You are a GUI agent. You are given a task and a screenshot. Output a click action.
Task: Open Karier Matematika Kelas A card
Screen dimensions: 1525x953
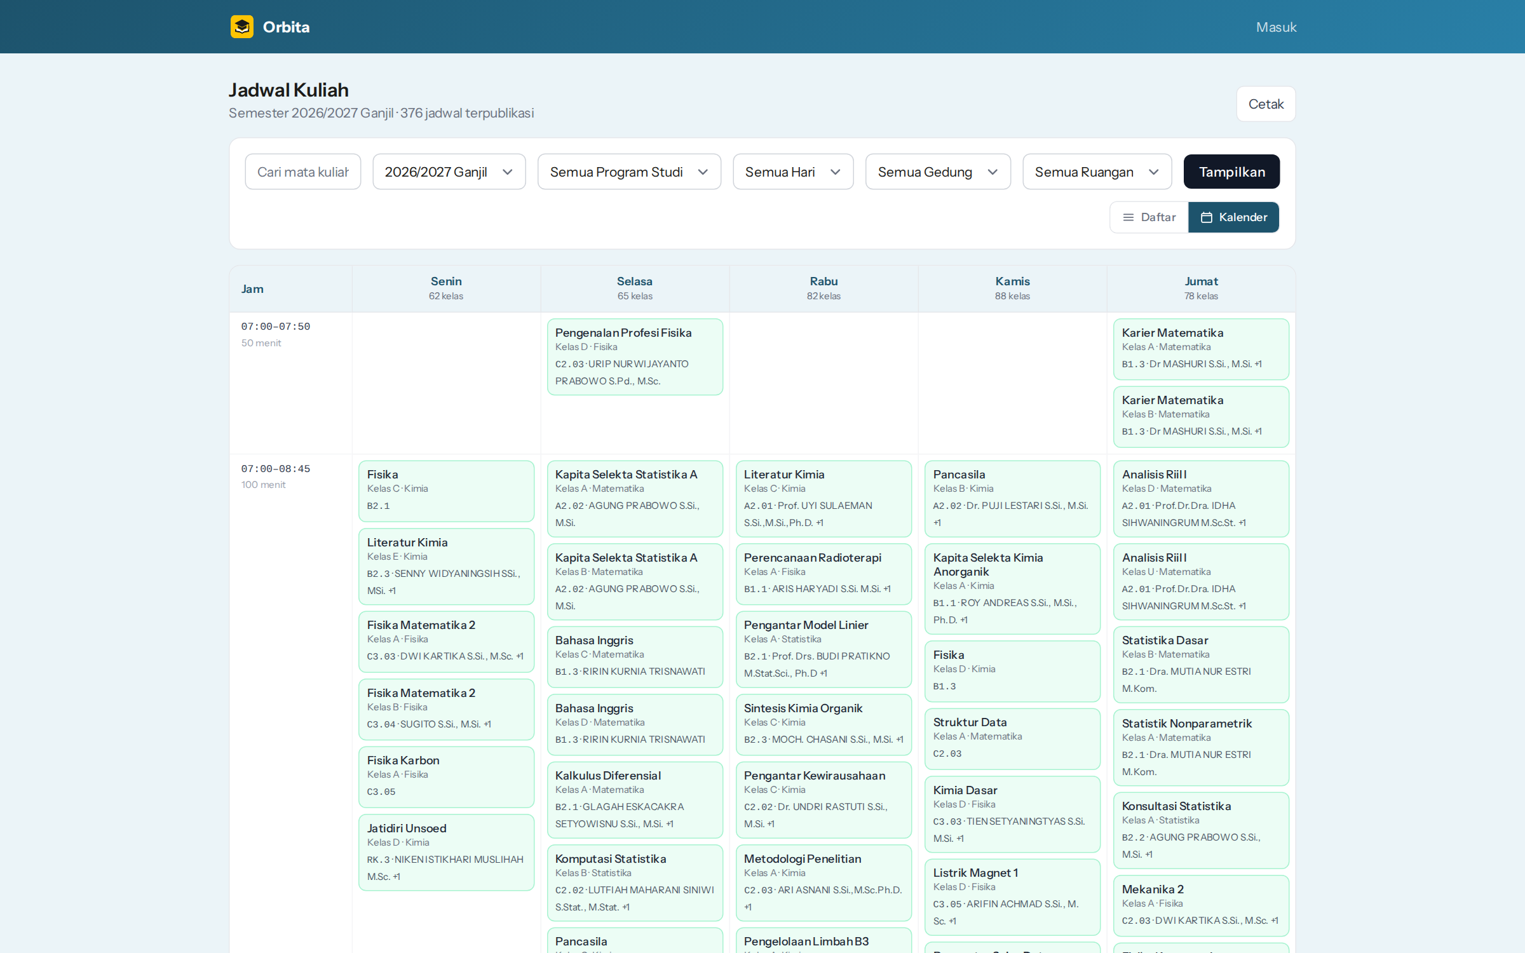tap(1201, 349)
